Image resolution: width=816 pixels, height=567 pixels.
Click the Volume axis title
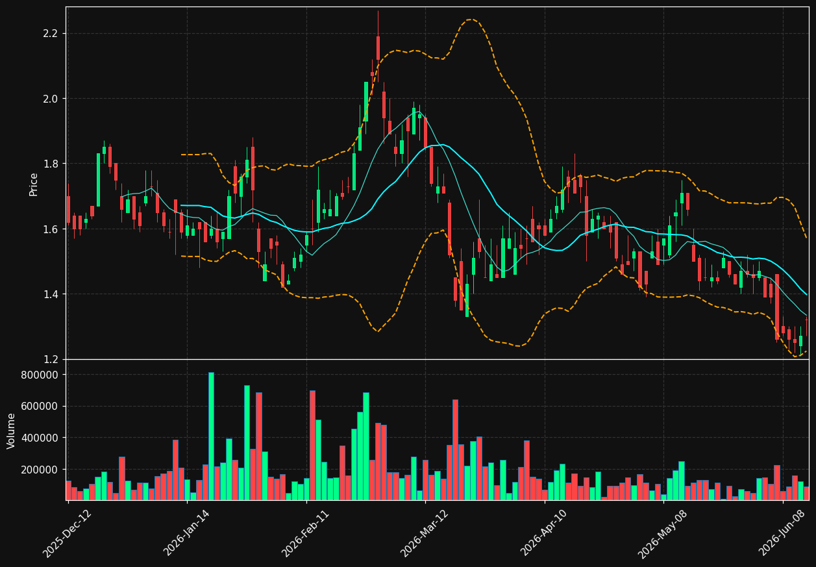point(12,431)
